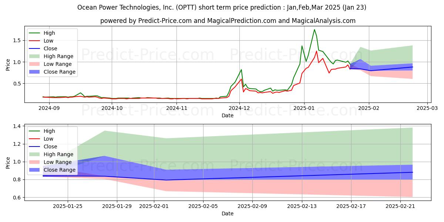
Task: Click the 2025-03 tick label on top chart
Action: click(427, 108)
